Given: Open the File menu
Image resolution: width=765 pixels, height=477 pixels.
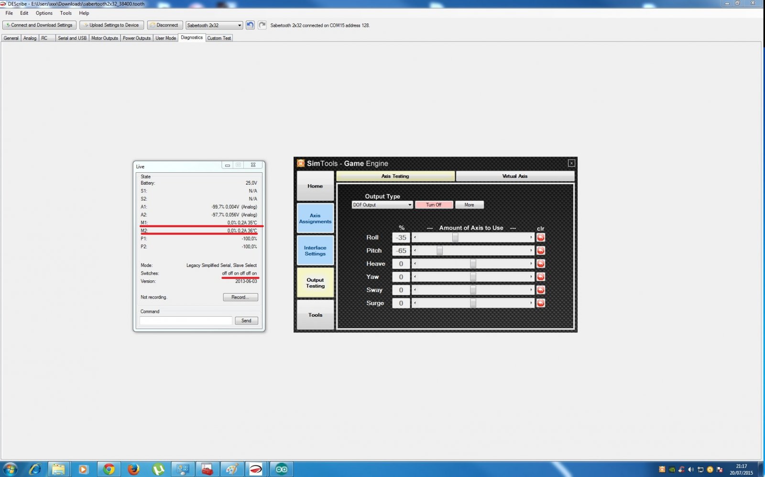Looking at the screenshot, I should coord(9,13).
